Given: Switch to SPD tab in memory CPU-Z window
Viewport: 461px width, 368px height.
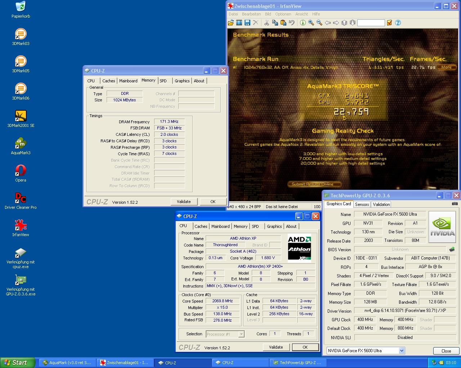Looking at the screenshot, I should 163,81.
